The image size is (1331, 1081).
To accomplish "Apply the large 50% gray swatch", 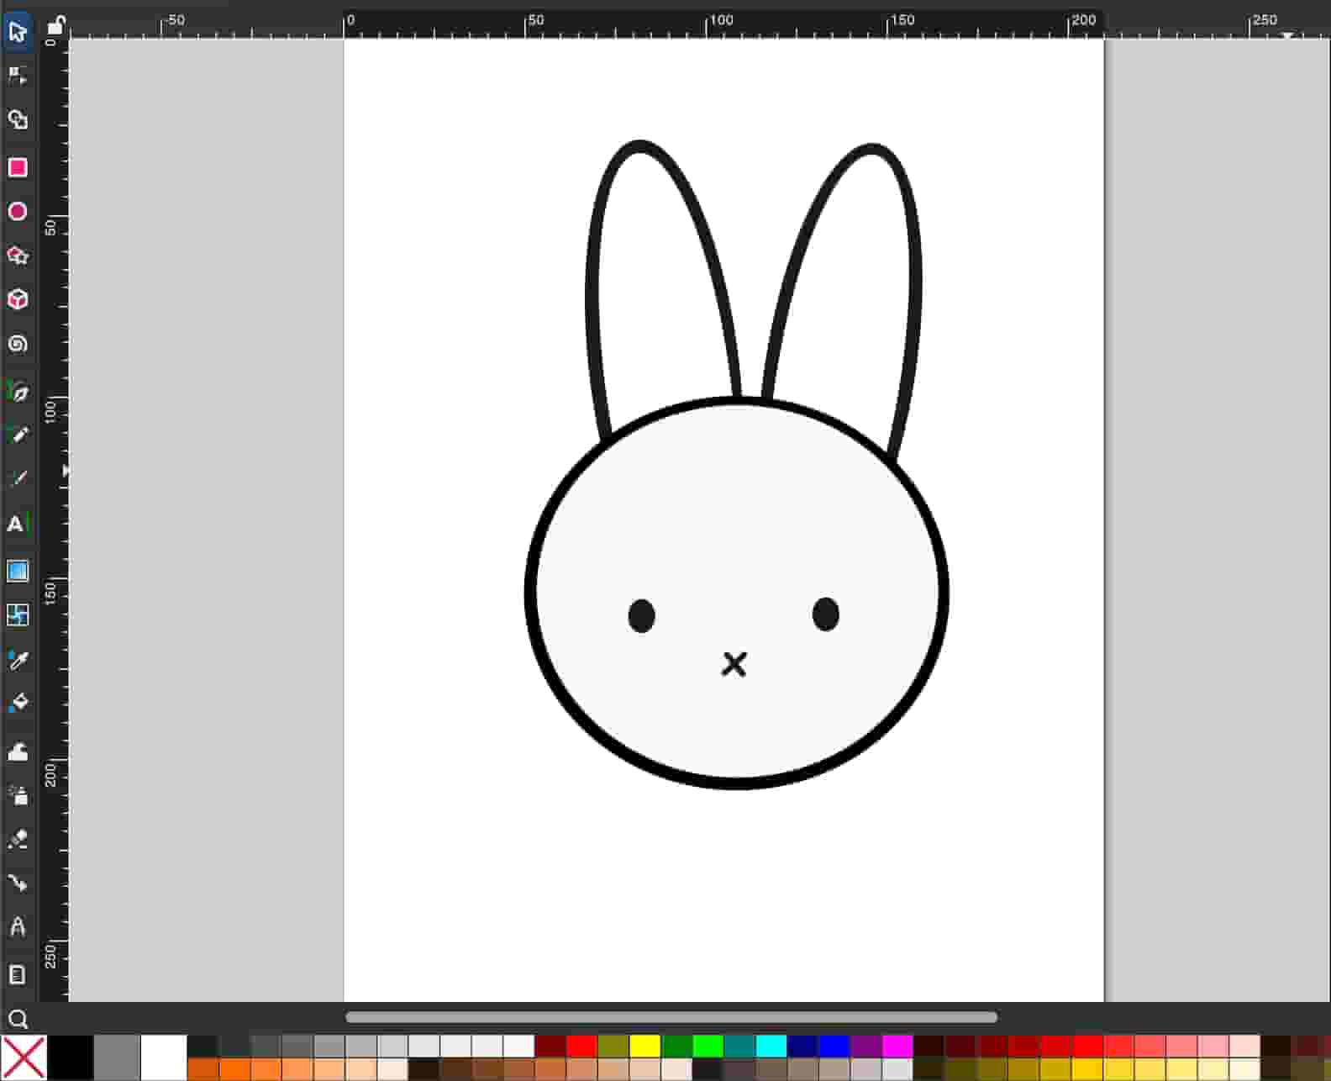I will (117, 1057).
